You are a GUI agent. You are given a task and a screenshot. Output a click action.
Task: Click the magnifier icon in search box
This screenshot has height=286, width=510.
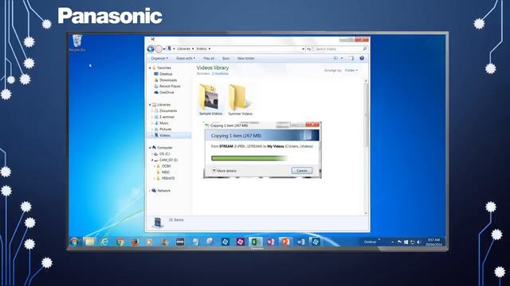pos(365,49)
